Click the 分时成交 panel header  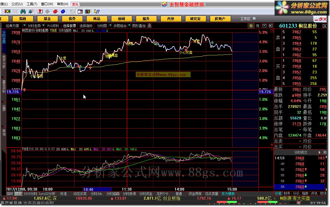click(301, 152)
